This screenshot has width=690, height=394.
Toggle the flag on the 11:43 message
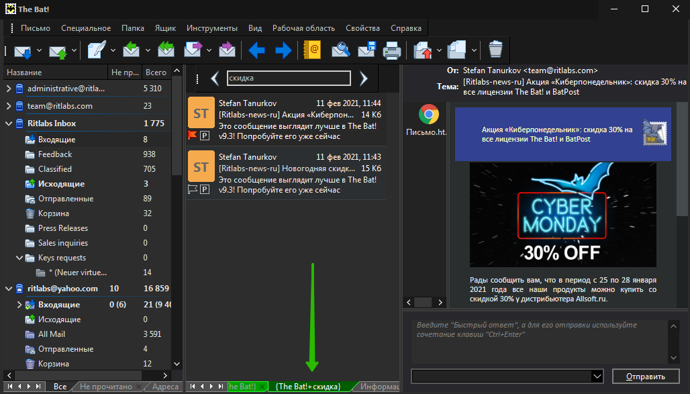(x=193, y=189)
